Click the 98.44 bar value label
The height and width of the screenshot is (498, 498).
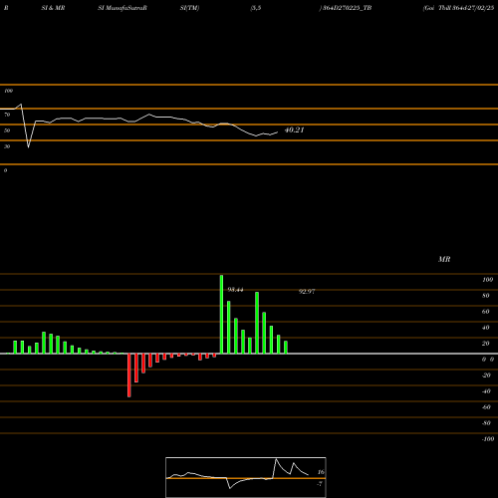[x=235, y=290]
